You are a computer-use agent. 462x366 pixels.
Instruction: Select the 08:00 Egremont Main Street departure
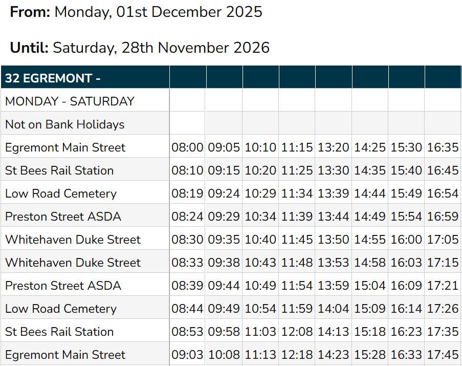tap(187, 147)
